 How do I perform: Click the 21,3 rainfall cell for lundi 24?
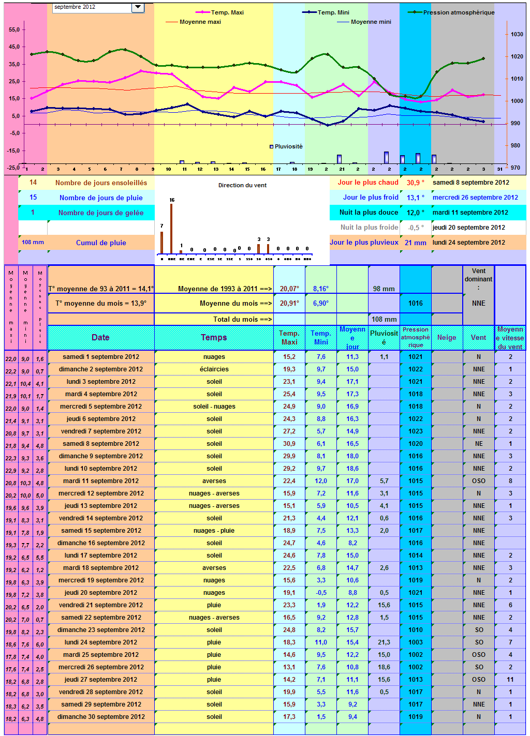click(x=384, y=642)
